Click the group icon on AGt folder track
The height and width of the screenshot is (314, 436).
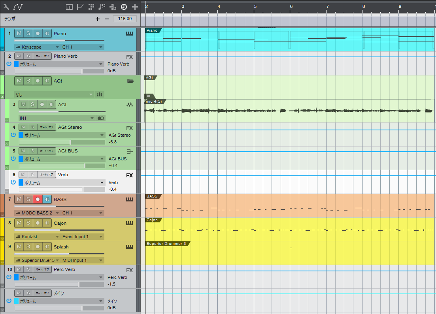(100, 94)
